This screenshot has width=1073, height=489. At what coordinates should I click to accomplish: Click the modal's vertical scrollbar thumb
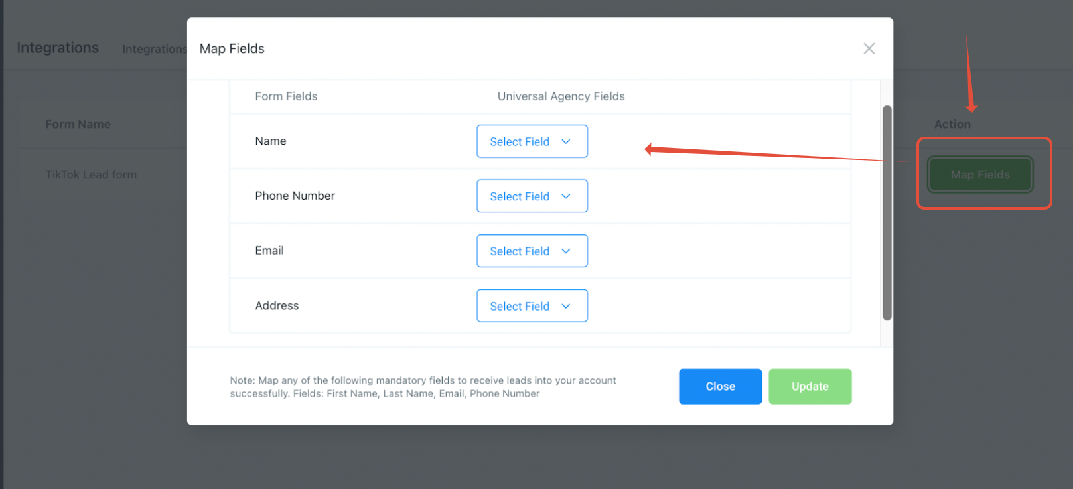tap(887, 212)
